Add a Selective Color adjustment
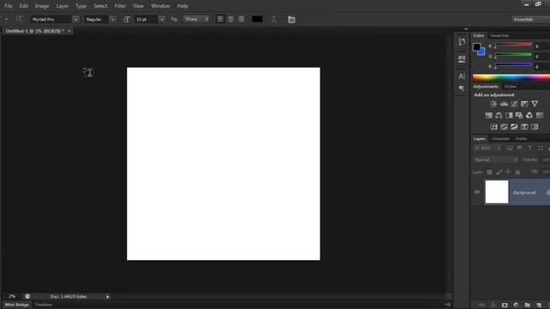 [524, 126]
